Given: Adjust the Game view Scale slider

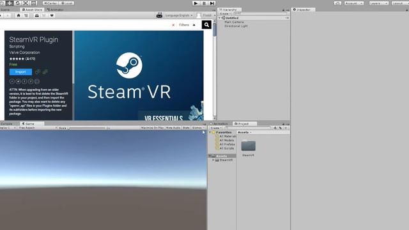Looking at the screenshot, I should click(x=87, y=128).
